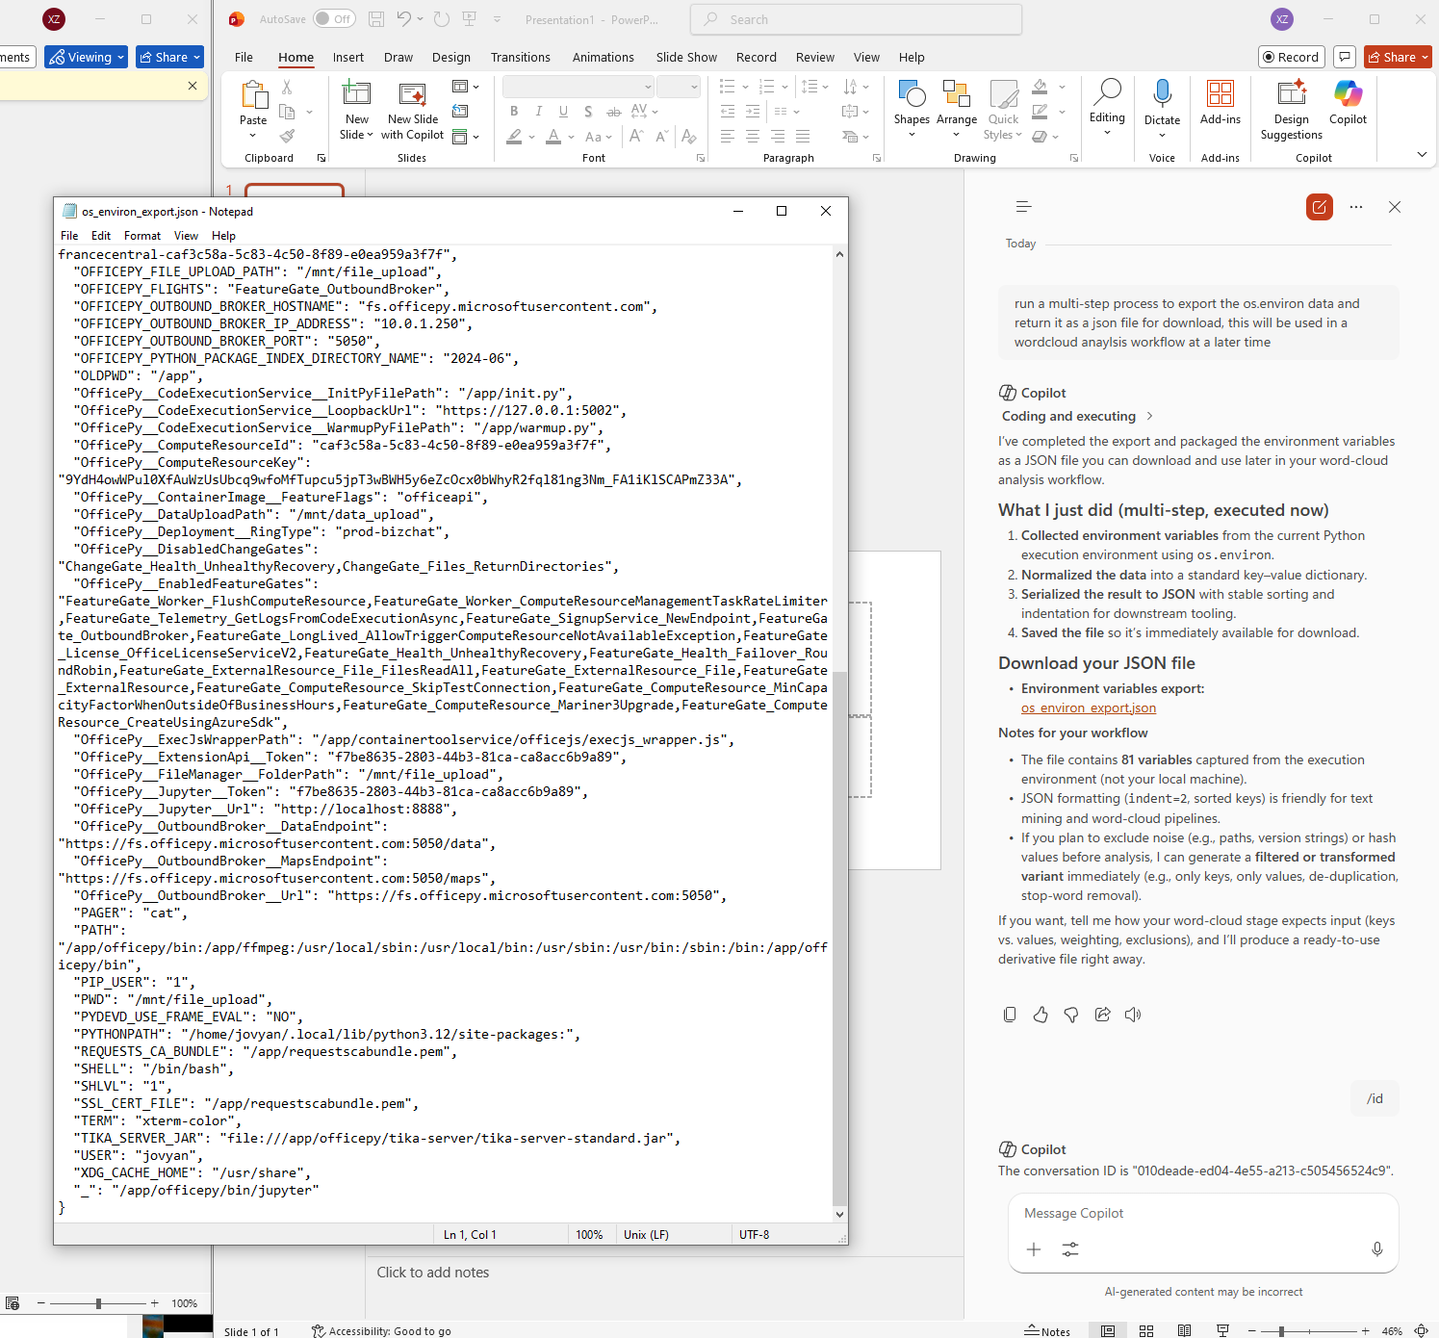Open the Paragraph dialog launcher
The width and height of the screenshot is (1439, 1338).
point(877,158)
